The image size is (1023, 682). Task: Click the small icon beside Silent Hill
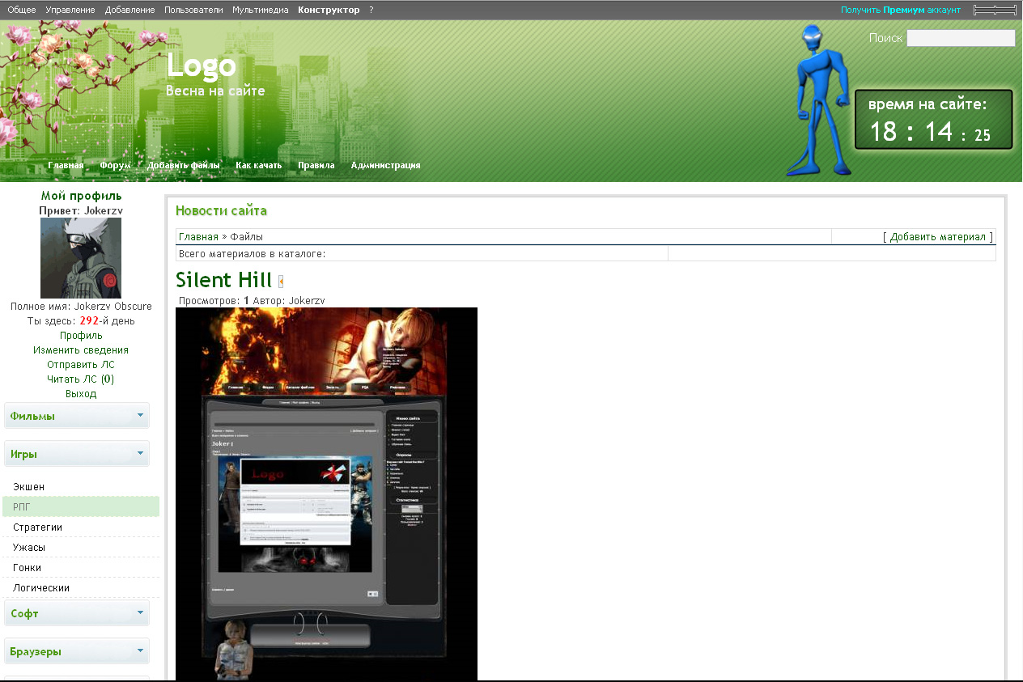coord(281,282)
